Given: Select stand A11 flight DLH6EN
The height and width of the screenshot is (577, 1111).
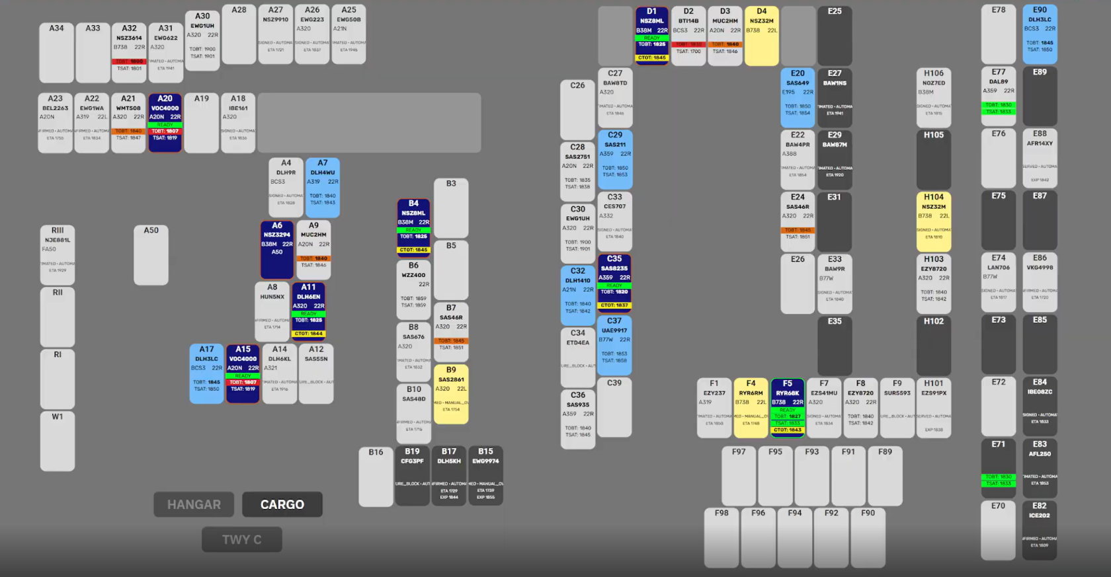Looking at the screenshot, I should pyautogui.click(x=309, y=311).
